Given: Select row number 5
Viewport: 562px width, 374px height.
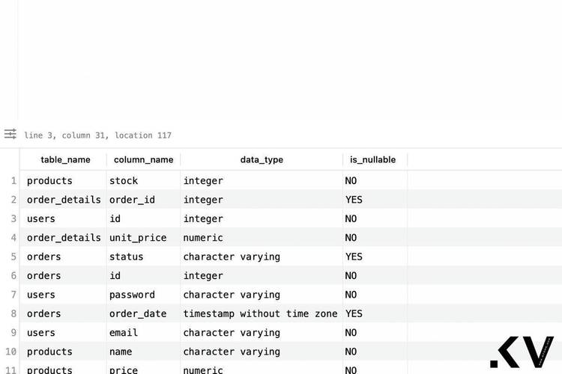Looking at the screenshot, I should tap(13, 257).
